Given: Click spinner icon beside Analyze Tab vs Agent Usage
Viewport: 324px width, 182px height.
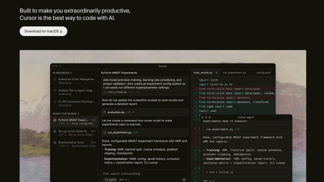Looking at the screenshot, I should (x=55, y=90).
